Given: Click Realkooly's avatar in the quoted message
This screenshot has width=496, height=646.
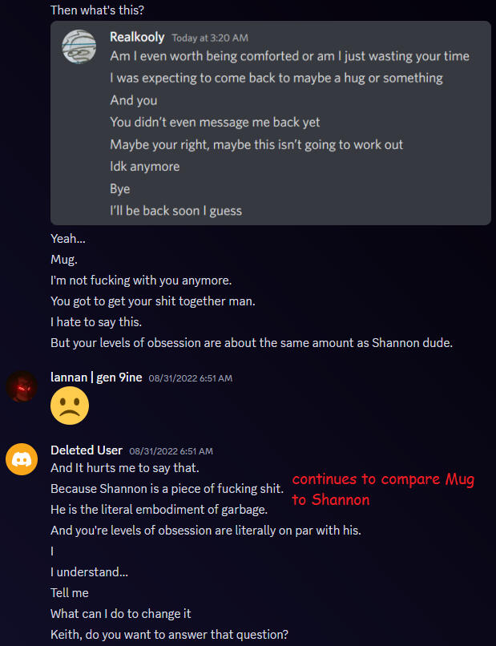Looking at the screenshot, I should pos(79,46).
